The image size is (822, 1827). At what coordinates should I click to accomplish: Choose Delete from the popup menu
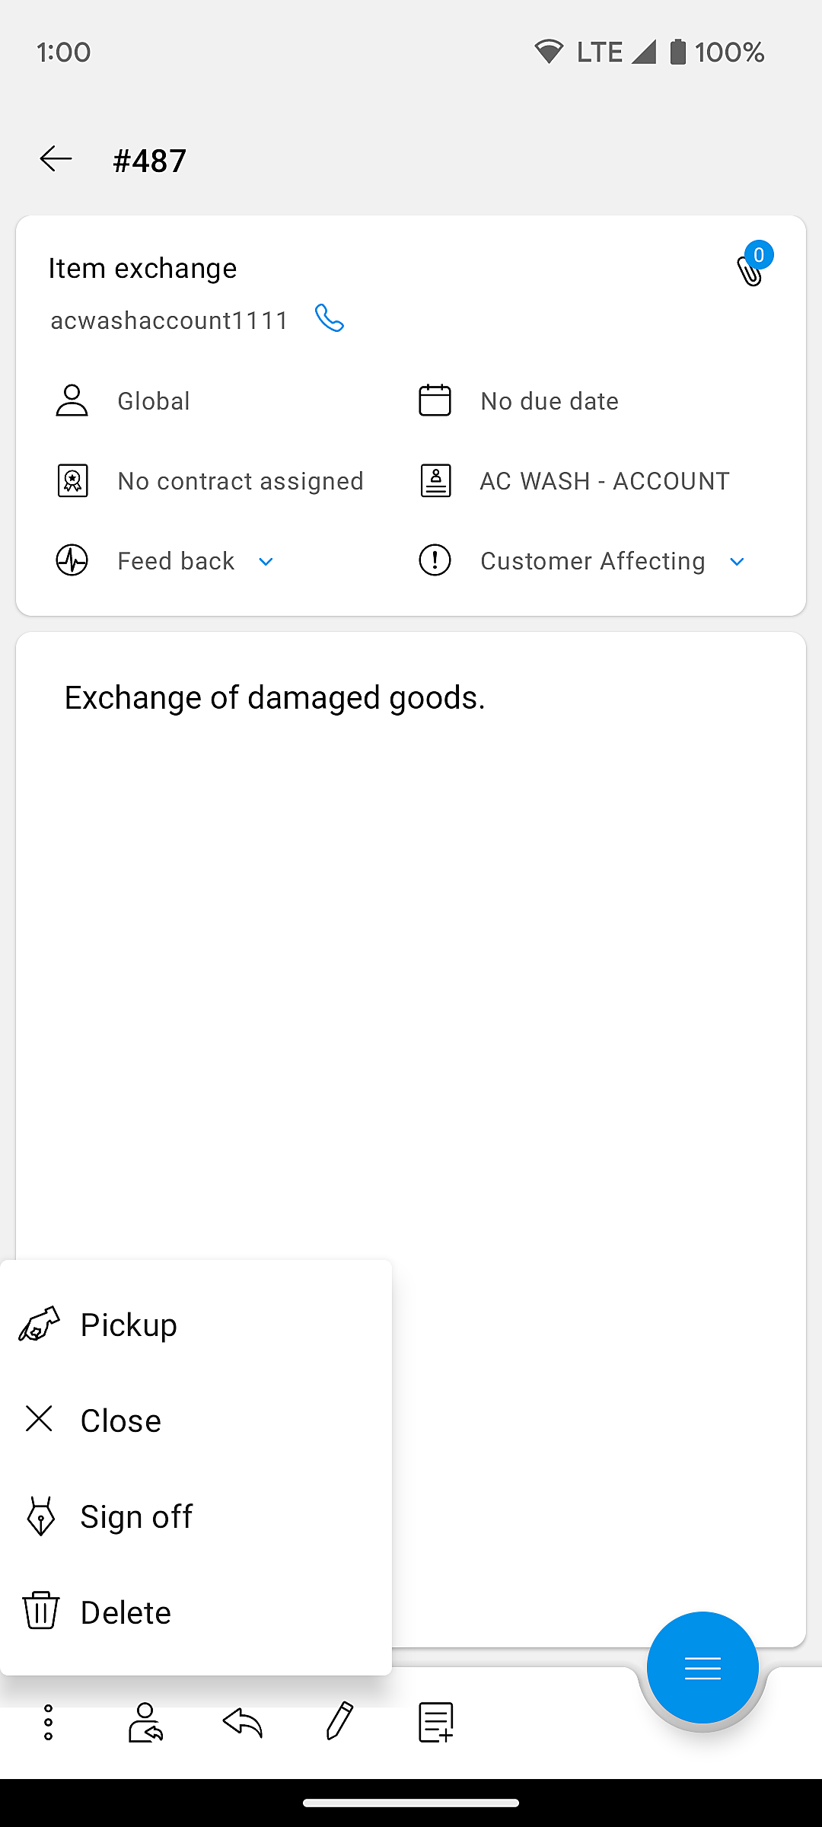tap(126, 1612)
